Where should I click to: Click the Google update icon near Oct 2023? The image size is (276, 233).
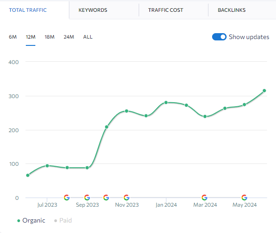point(106,198)
